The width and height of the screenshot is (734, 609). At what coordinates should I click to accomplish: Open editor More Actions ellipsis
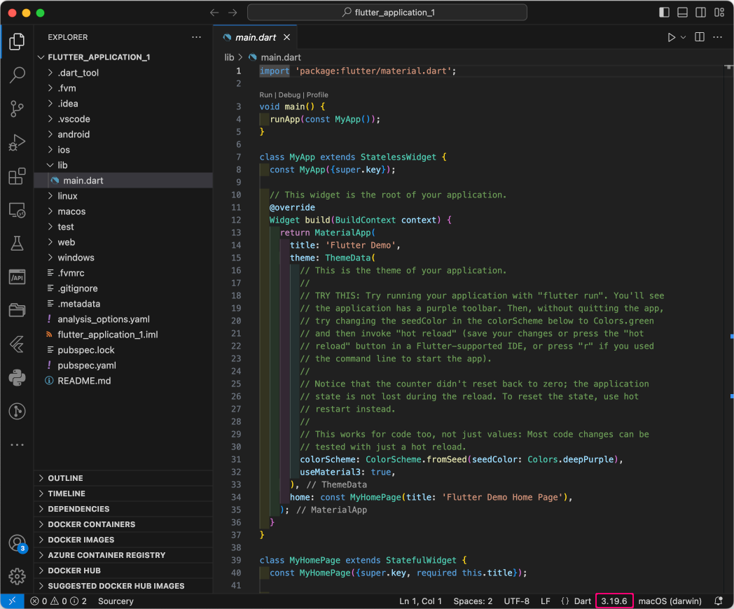click(717, 37)
